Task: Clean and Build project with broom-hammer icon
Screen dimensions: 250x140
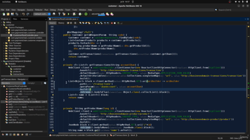Action: pyautogui.click(x=64, y=14)
